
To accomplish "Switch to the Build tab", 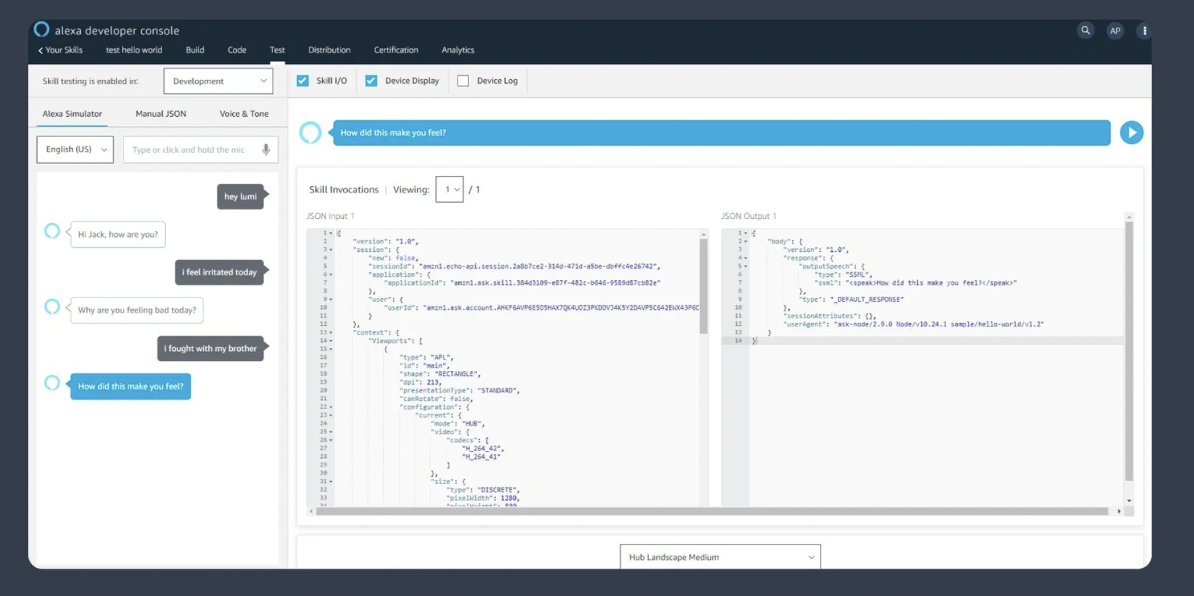I will (x=195, y=50).
